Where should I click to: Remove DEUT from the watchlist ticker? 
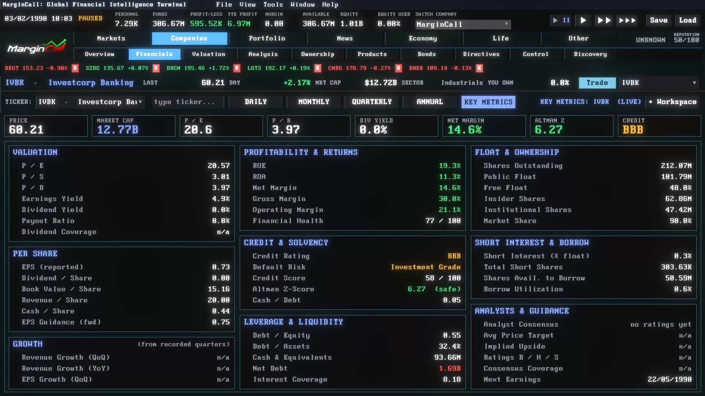point(75,68)
